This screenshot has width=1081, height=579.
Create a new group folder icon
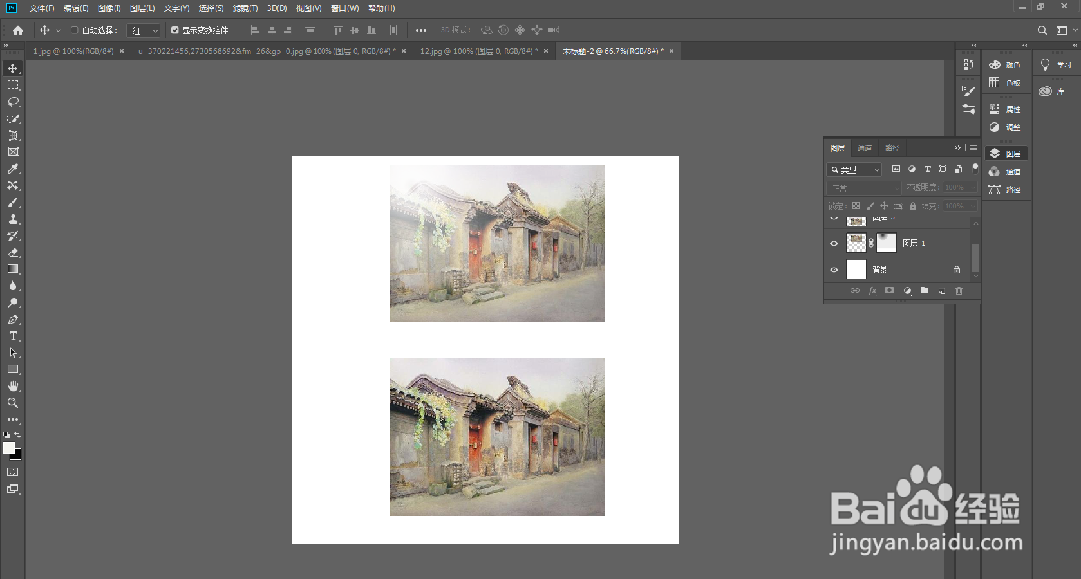coord(925,291)
